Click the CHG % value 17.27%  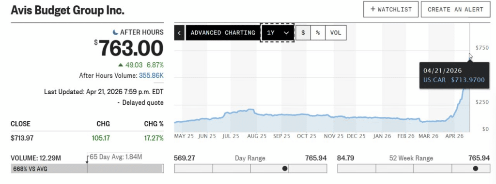(154, 138)
